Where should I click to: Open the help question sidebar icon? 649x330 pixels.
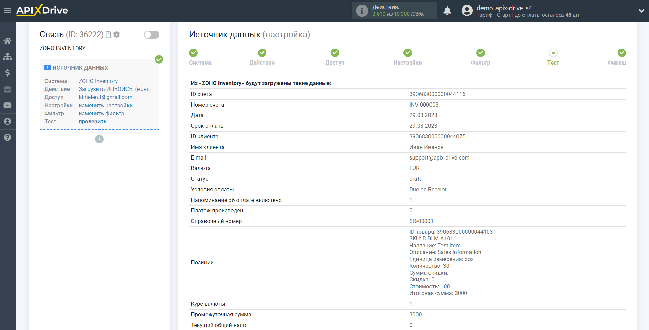point(8,137)
